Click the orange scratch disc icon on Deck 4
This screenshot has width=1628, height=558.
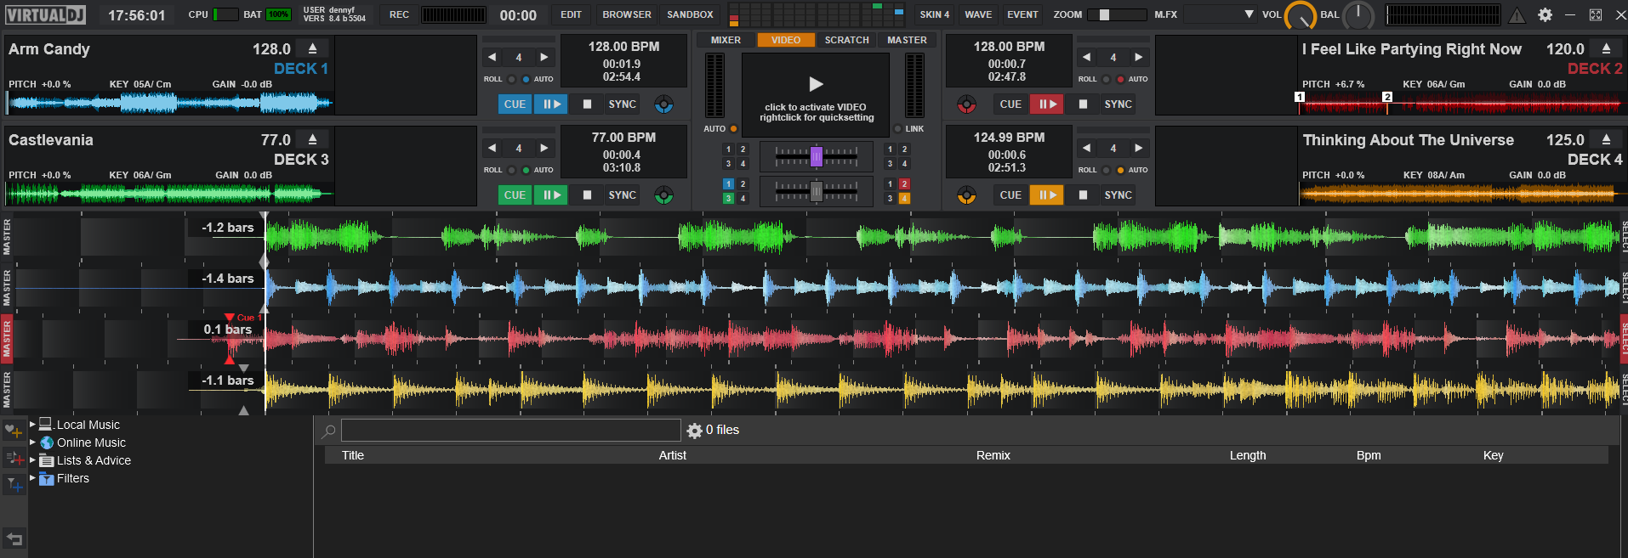pos(966,195)
